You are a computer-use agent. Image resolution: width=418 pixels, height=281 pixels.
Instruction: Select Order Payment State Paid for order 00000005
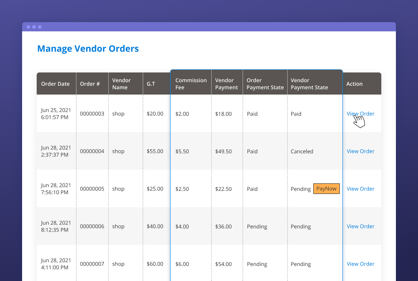(x=252, y=189)
